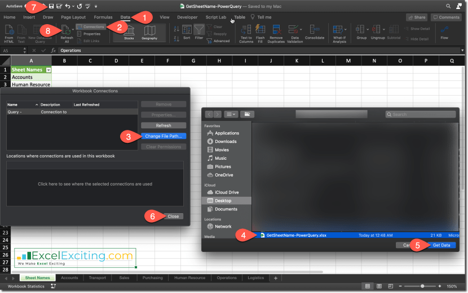Go back in file dialog
Viewport: 468px width, 293px height.
point(209,114)
